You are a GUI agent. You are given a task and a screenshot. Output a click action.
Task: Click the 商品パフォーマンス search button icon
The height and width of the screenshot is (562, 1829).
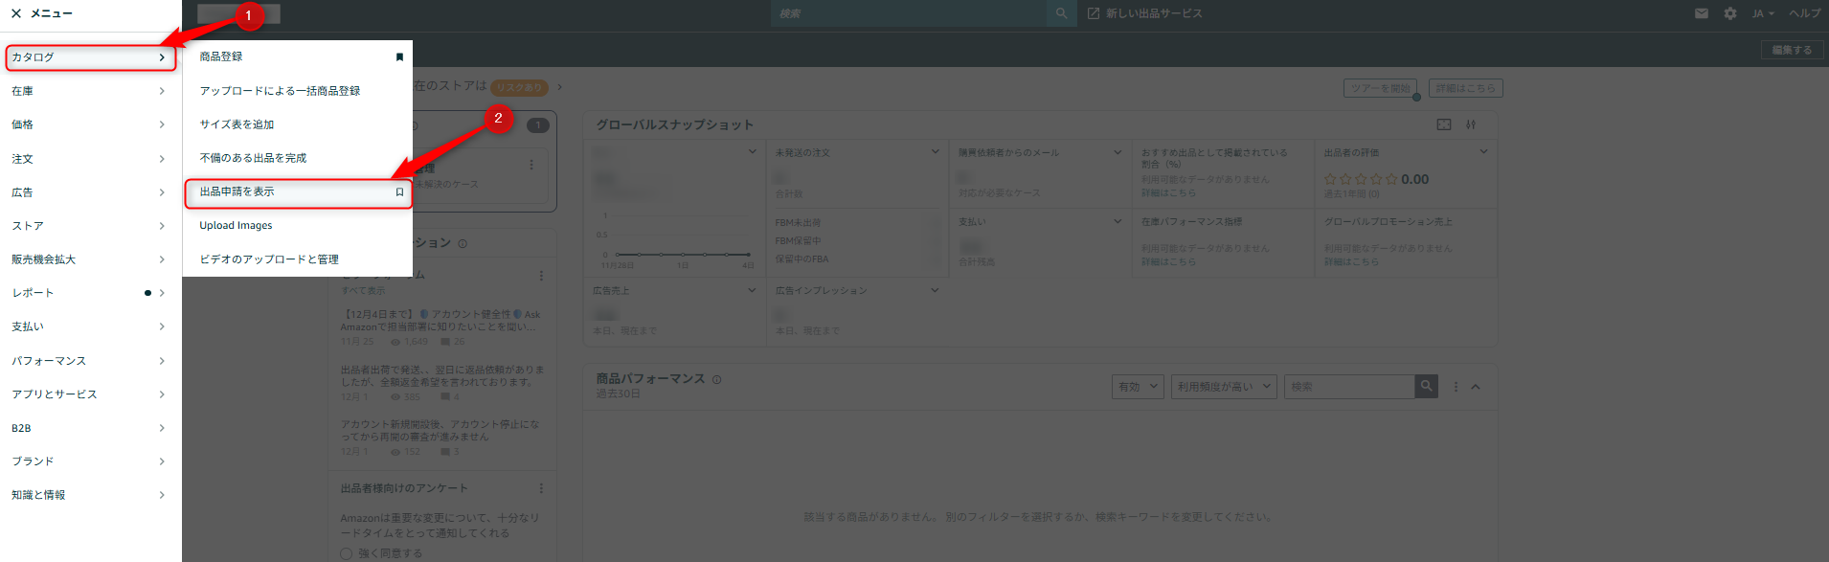[1426, 386]
